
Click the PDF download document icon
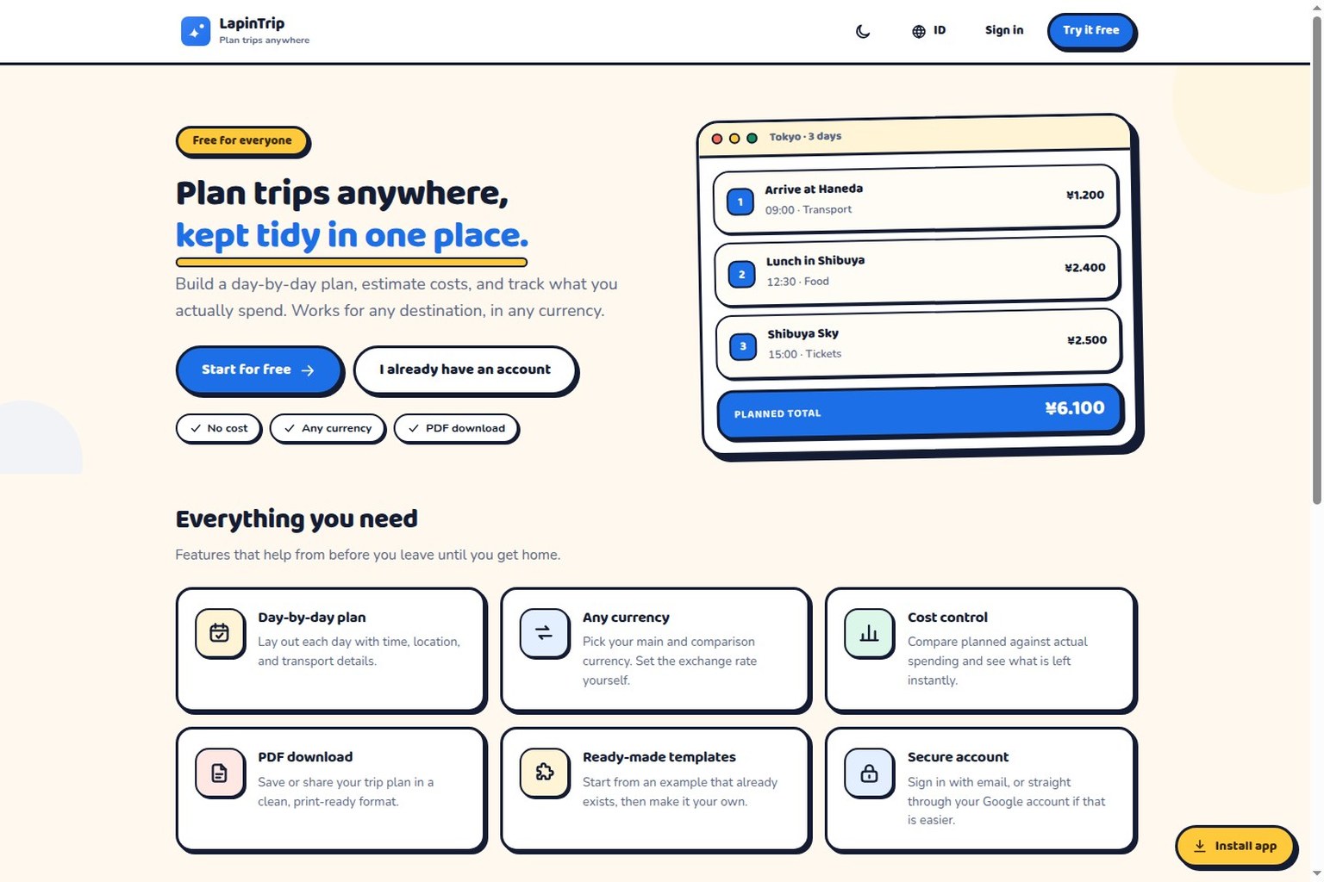220,773
